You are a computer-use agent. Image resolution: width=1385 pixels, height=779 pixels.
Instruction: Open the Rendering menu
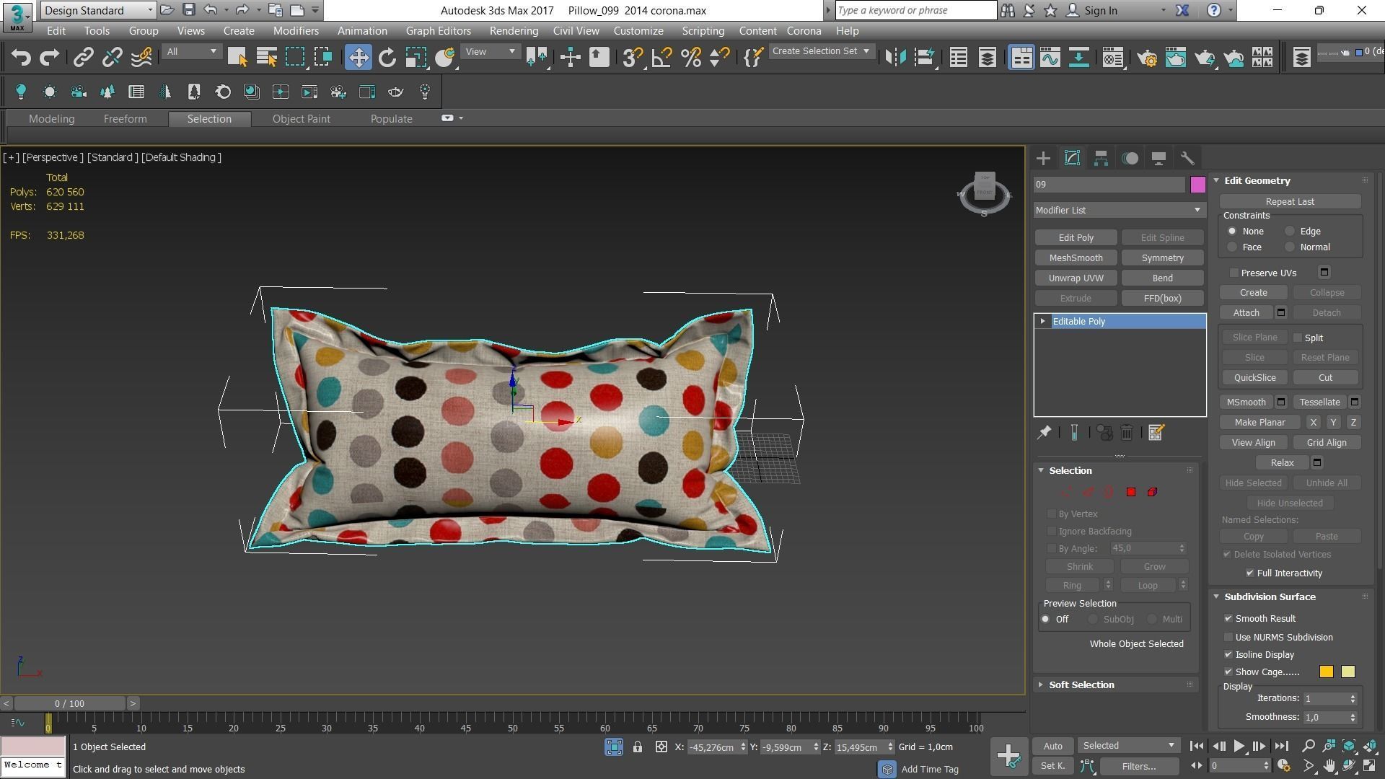[514, 31]
